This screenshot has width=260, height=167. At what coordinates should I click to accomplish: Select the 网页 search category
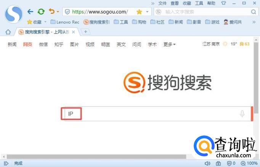click(27, 44)
